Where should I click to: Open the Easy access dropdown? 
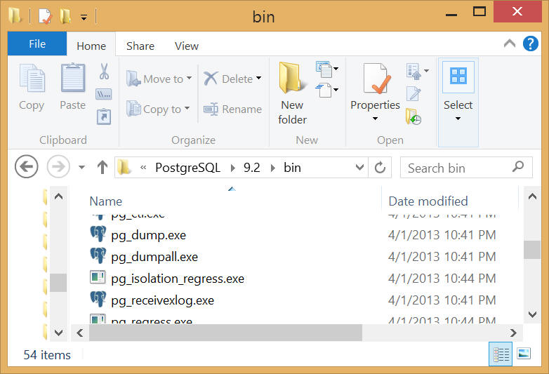coord(327,91)
